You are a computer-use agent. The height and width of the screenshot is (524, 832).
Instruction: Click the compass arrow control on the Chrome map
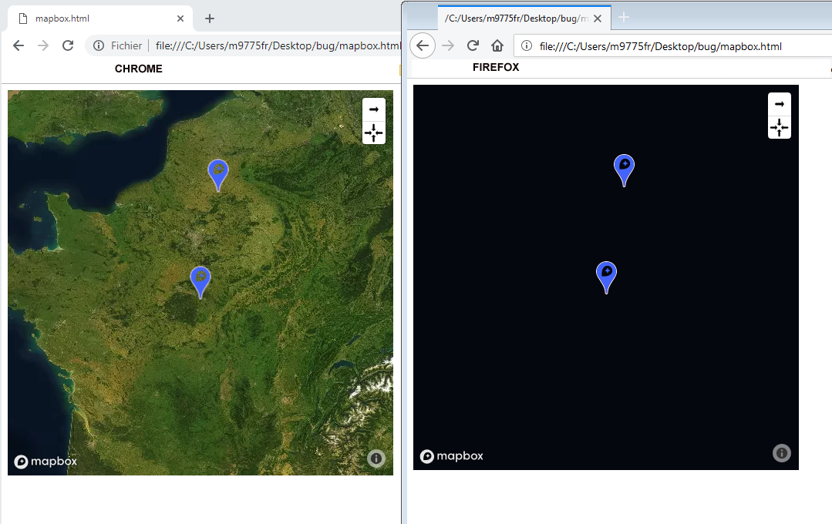pos(373,109)
